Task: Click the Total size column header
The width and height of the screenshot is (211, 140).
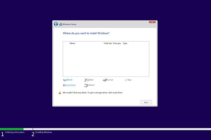Action: click(108, 43)
